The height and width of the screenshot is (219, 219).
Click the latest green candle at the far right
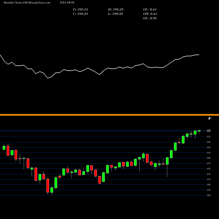(199, 131)
